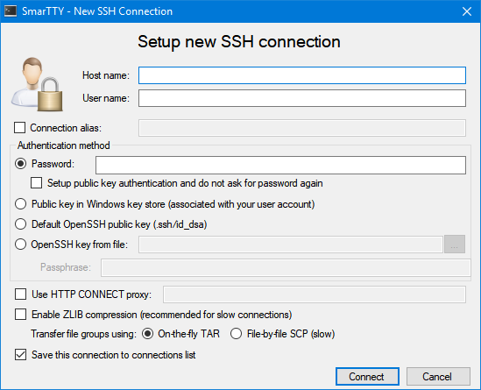Image resolution: width=481 pixels, height=390 pixels.
Task: Select On-the-fly TAR transfer option
Action: (147, 334)
